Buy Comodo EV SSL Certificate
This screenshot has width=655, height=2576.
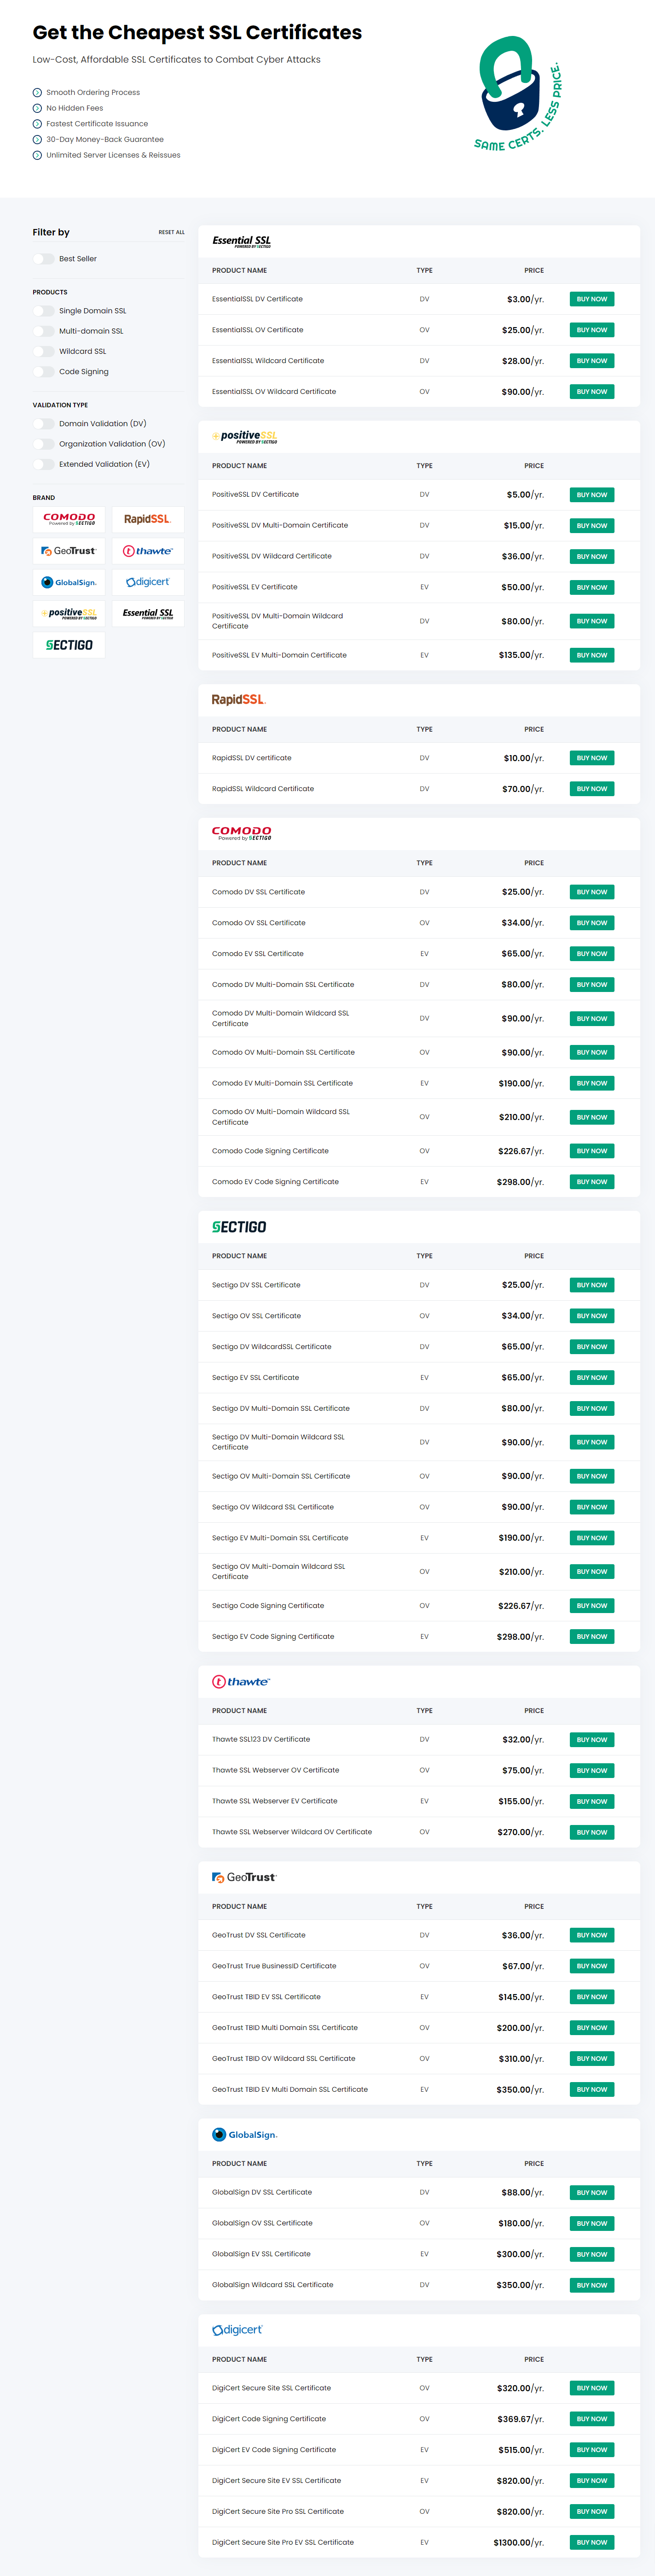592,954
